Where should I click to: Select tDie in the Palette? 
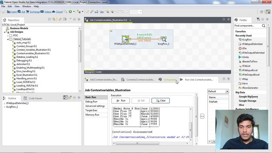[243, 48]
